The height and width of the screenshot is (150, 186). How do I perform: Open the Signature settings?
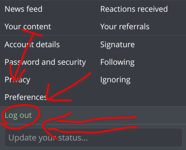[x=117, y=45]
